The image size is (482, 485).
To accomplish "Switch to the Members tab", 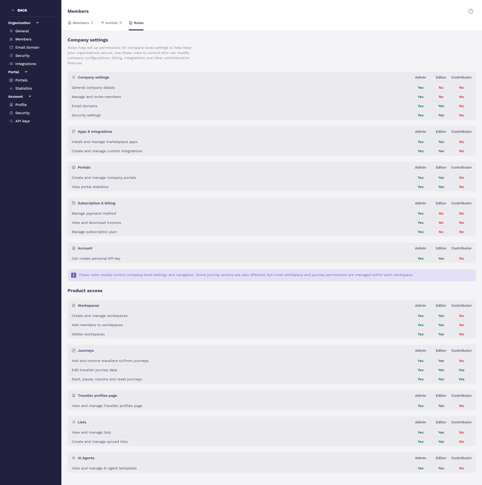I will point(81,23).
